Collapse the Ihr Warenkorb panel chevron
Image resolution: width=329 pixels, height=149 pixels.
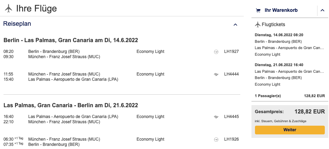click(322, 10)
